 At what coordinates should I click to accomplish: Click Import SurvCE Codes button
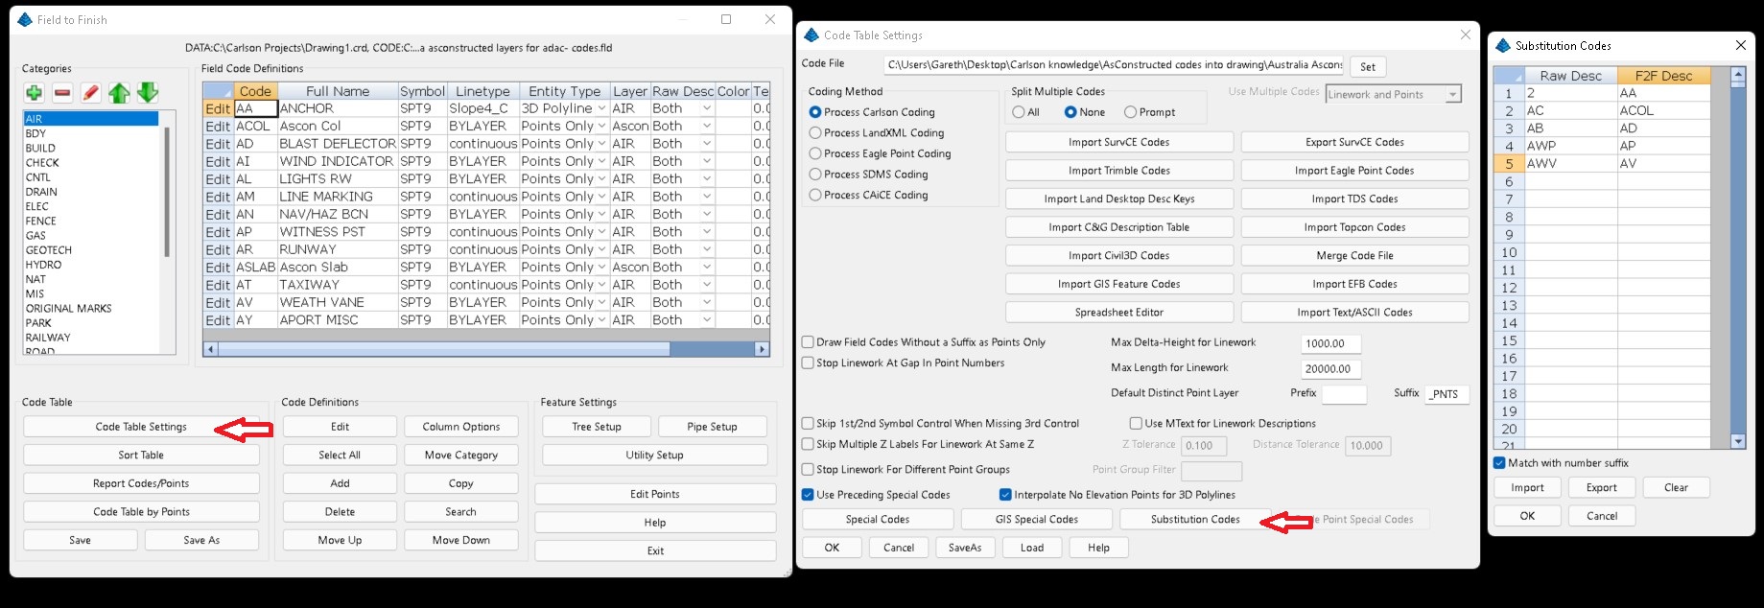[x=1119, y=142]
